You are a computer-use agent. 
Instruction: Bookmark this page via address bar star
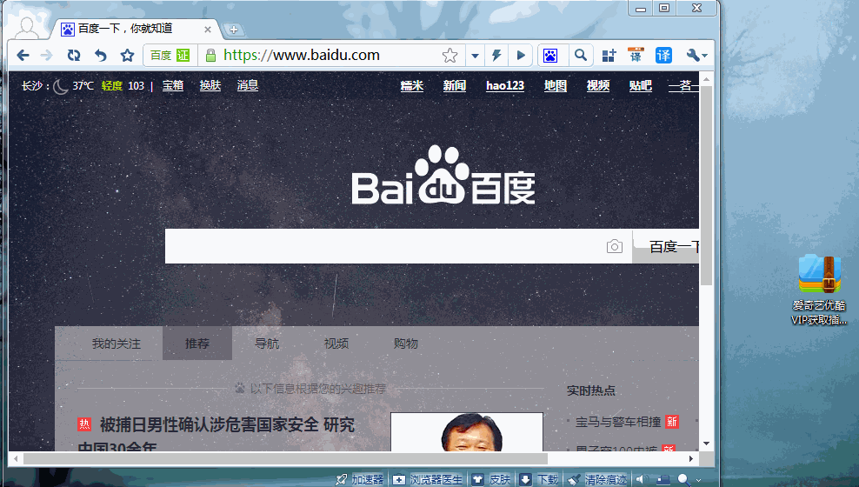(449, 55)
